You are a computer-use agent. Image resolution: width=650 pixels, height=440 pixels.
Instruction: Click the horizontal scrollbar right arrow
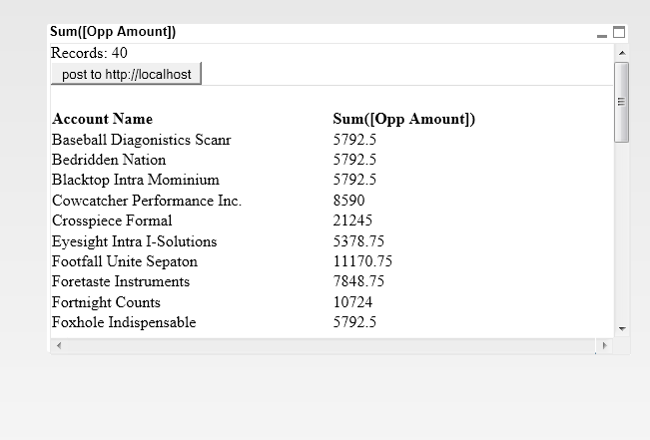tap(603, 345)
